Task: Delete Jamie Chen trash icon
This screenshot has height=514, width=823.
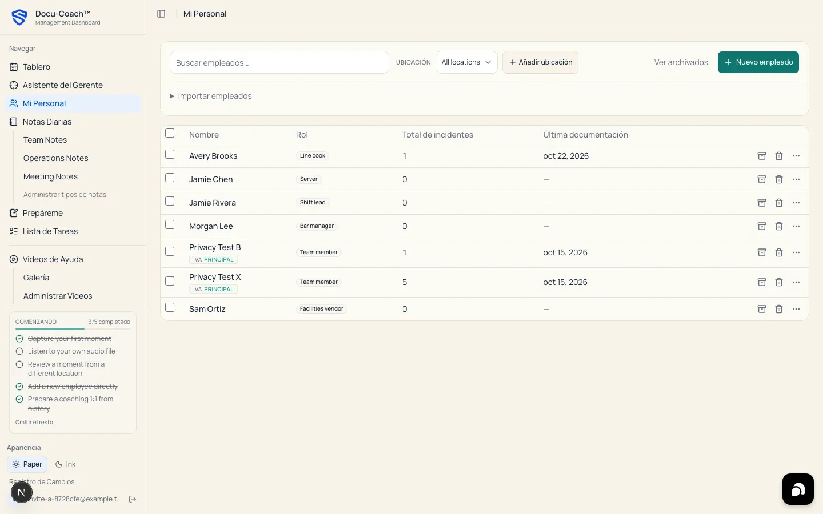Action: point(779,179)
